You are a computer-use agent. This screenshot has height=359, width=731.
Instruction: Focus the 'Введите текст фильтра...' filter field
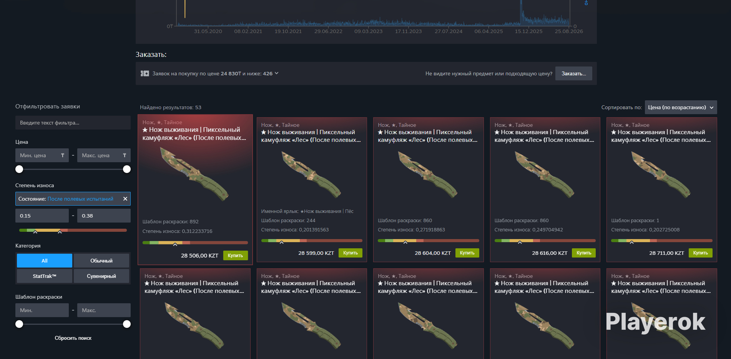tap(73, 123)
